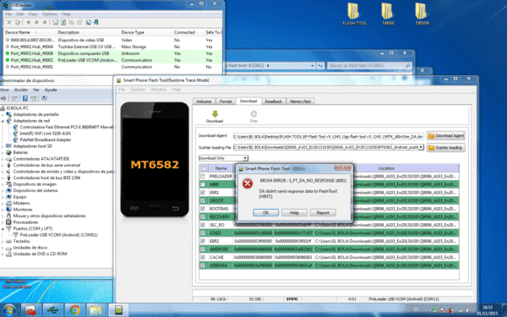Open the Help menu in Flash Tool
The width and height of the screenshot is (507, 317).
tap(177, 90)
